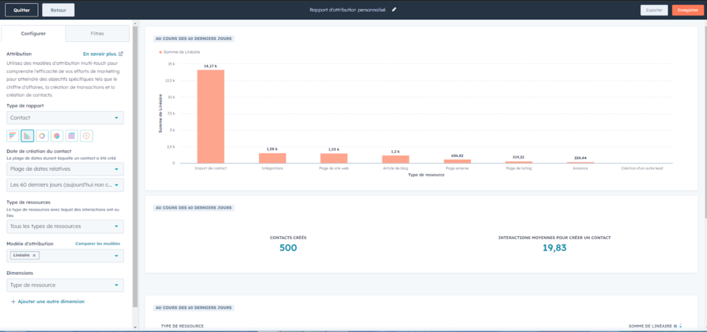
Task: Click the Rapport d'attribution personnalisé title
Action: point(347,10)
